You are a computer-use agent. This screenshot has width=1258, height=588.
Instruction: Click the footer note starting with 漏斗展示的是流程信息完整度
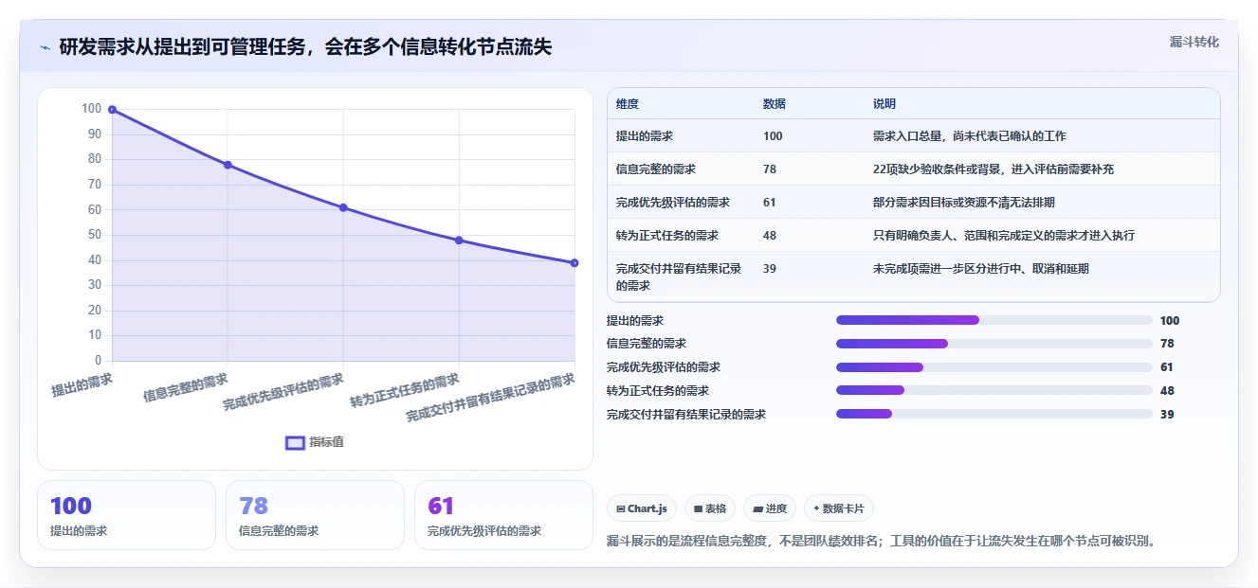coord(881,542)
